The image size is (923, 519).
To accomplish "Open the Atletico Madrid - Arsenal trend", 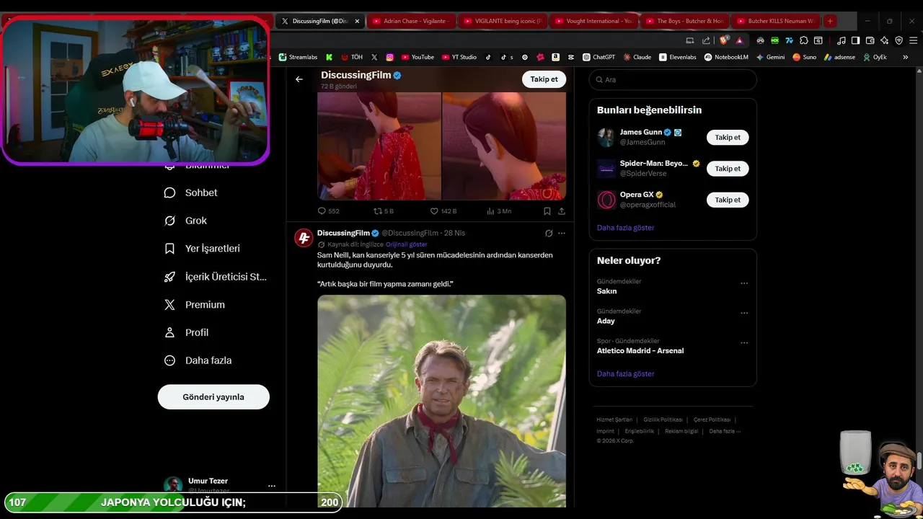I will (640, 351).
